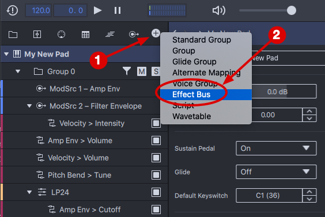Toggle Amp Env > Volume bypass checkbox
325x217 pixels.
156,140
